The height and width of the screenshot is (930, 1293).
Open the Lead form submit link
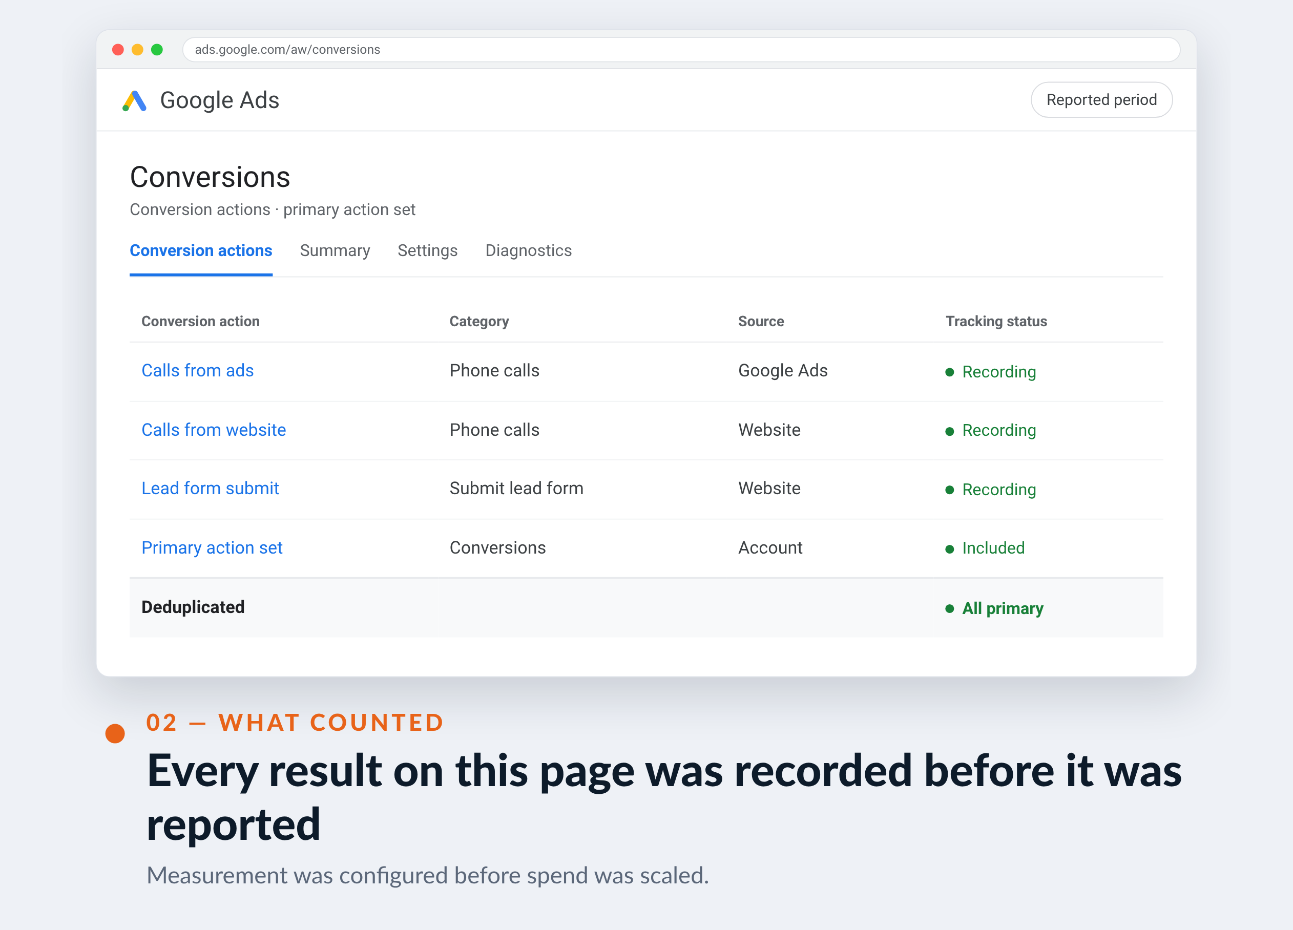tap(210, 489)
